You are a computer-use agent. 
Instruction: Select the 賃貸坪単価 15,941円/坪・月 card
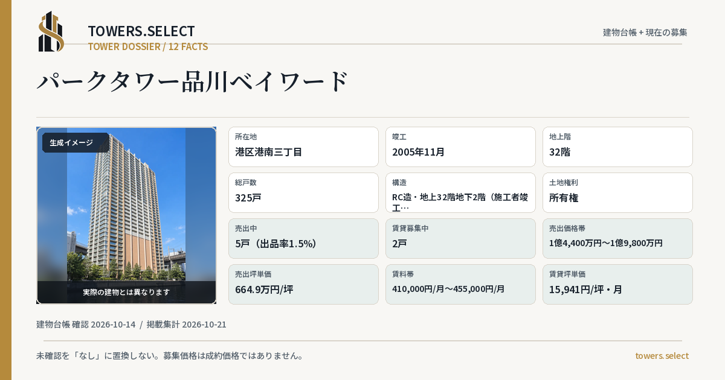point(617,284)
